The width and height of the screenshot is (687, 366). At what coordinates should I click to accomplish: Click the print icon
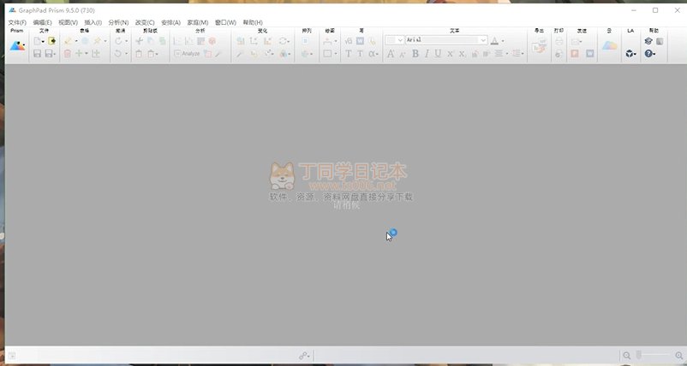coord(559,41)
